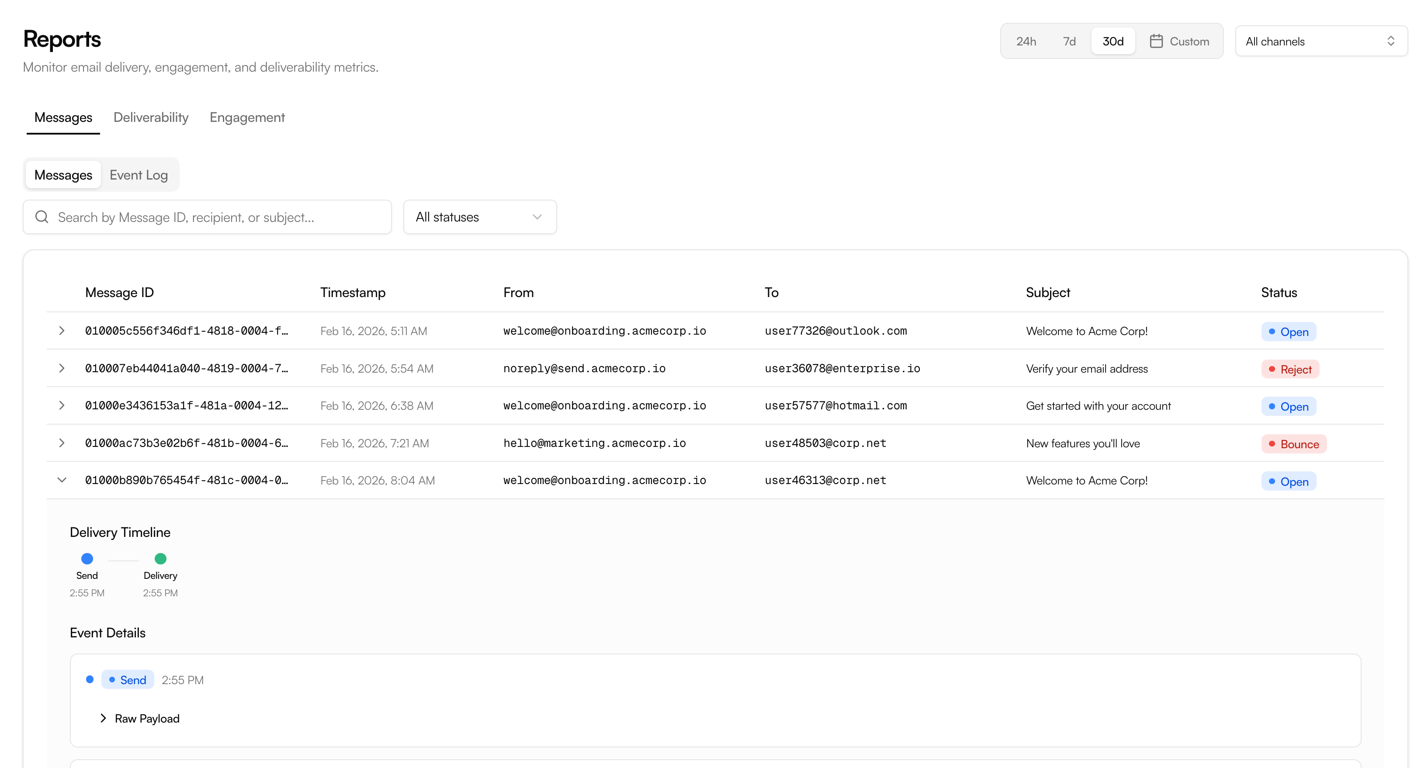
Task: Switch to the Event Log view
Action: pyautogui.click(x=139, y=175)
